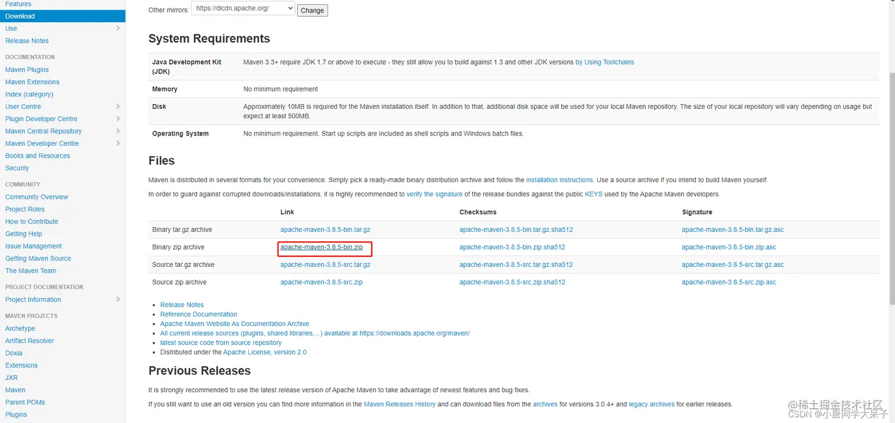Open Doxia project link
The image size is (895, 423).
click(x=14, y=353)
